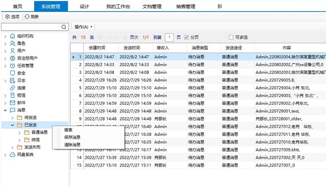This screenshot has height=187, width=326.
Task: Click the 刷新 refresh icon
Action: pyautogui.click(x=27, y=17)
